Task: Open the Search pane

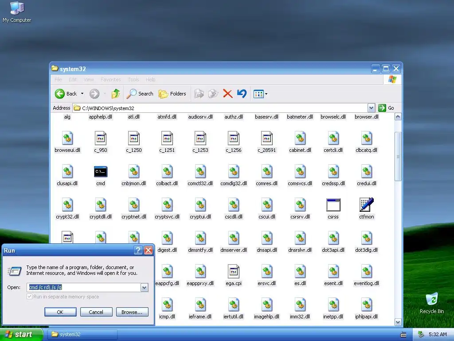Action: coord(140,94)
